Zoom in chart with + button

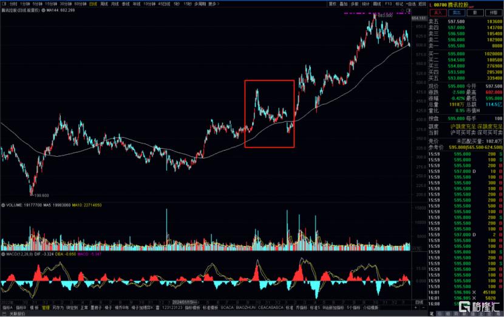[x=416, y=308]
